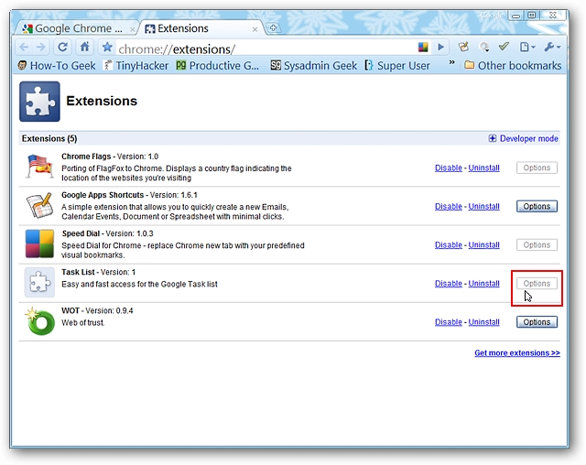Uninstall the Speed Dial extension

pyautogui.click(x=484, y=245)
